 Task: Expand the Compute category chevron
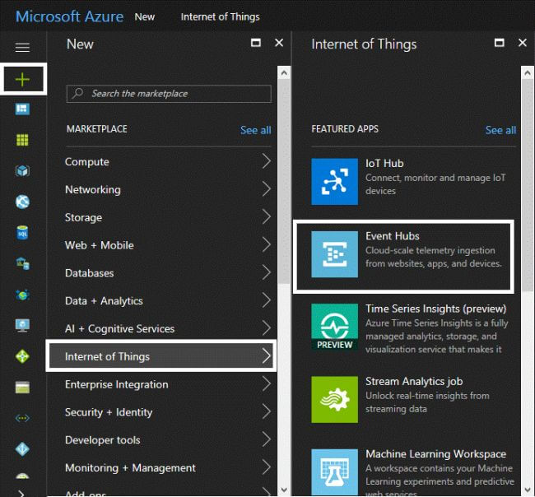point(267,161)
